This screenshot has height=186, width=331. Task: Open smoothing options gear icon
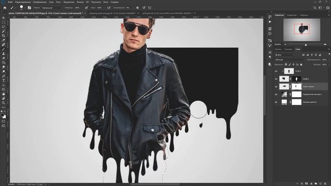[x=138, y=8]
